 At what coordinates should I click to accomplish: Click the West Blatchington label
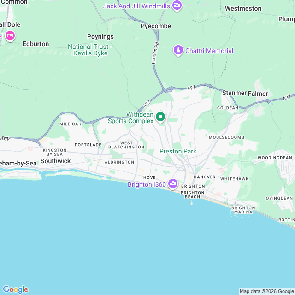(x=126, y=145)
